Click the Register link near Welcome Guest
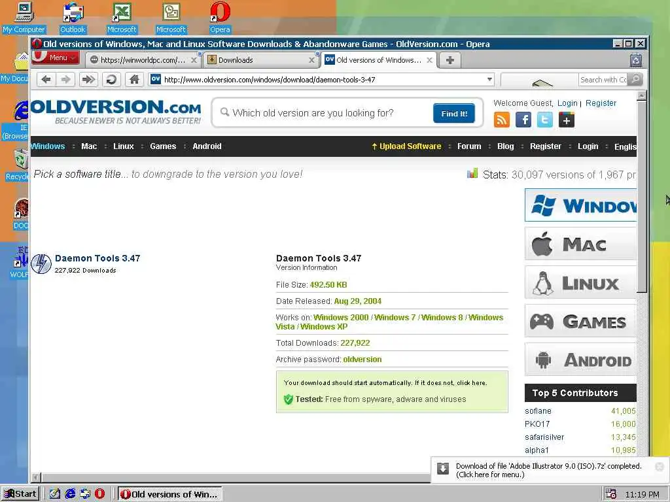This screenshot has height=502, width=670. click(x=601, y=103)
